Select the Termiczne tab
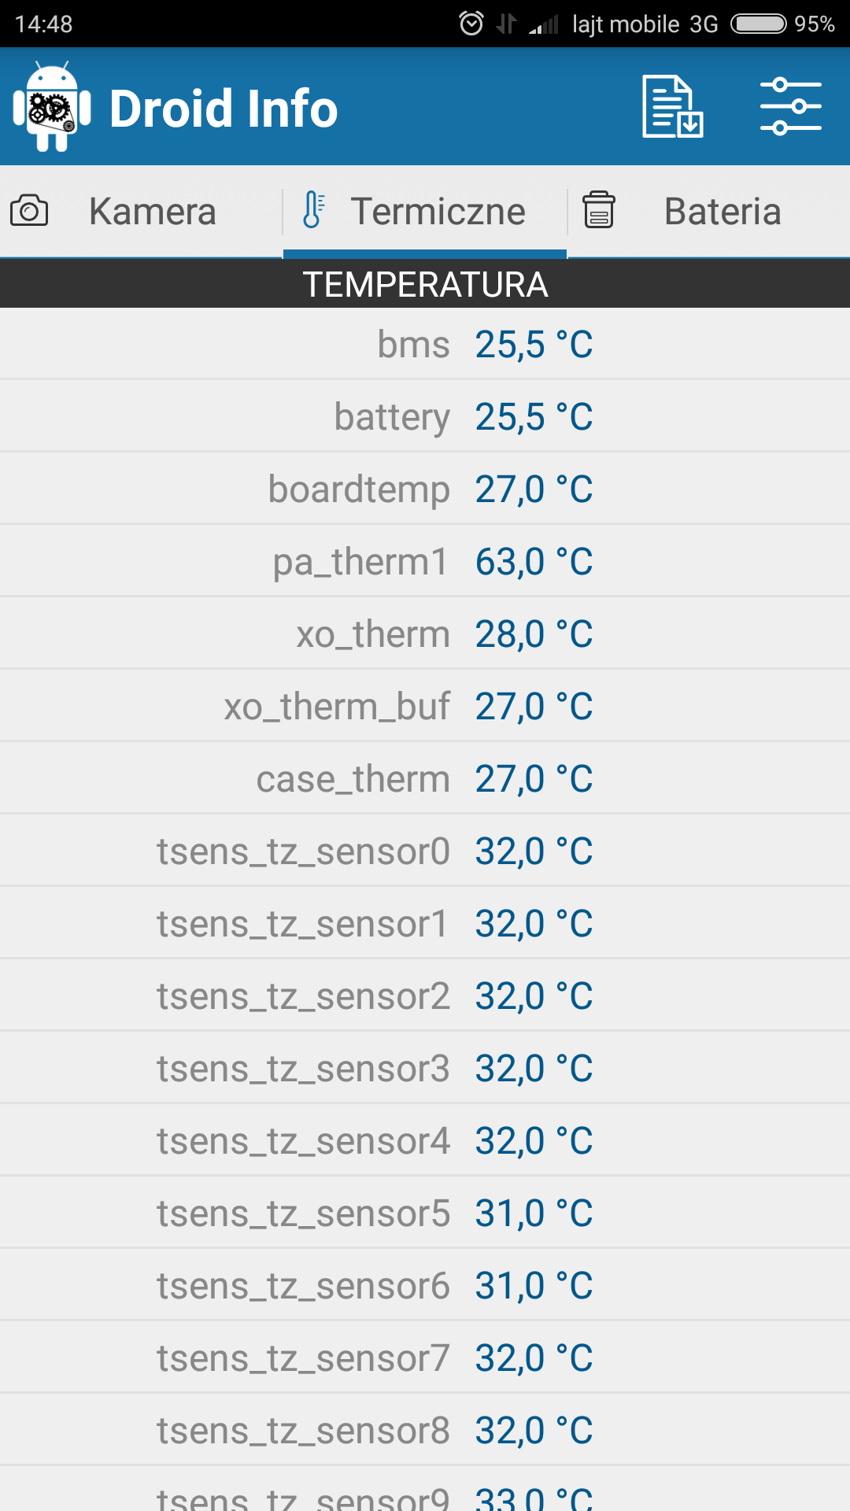The image size is (850, 1511). [437, 212]
